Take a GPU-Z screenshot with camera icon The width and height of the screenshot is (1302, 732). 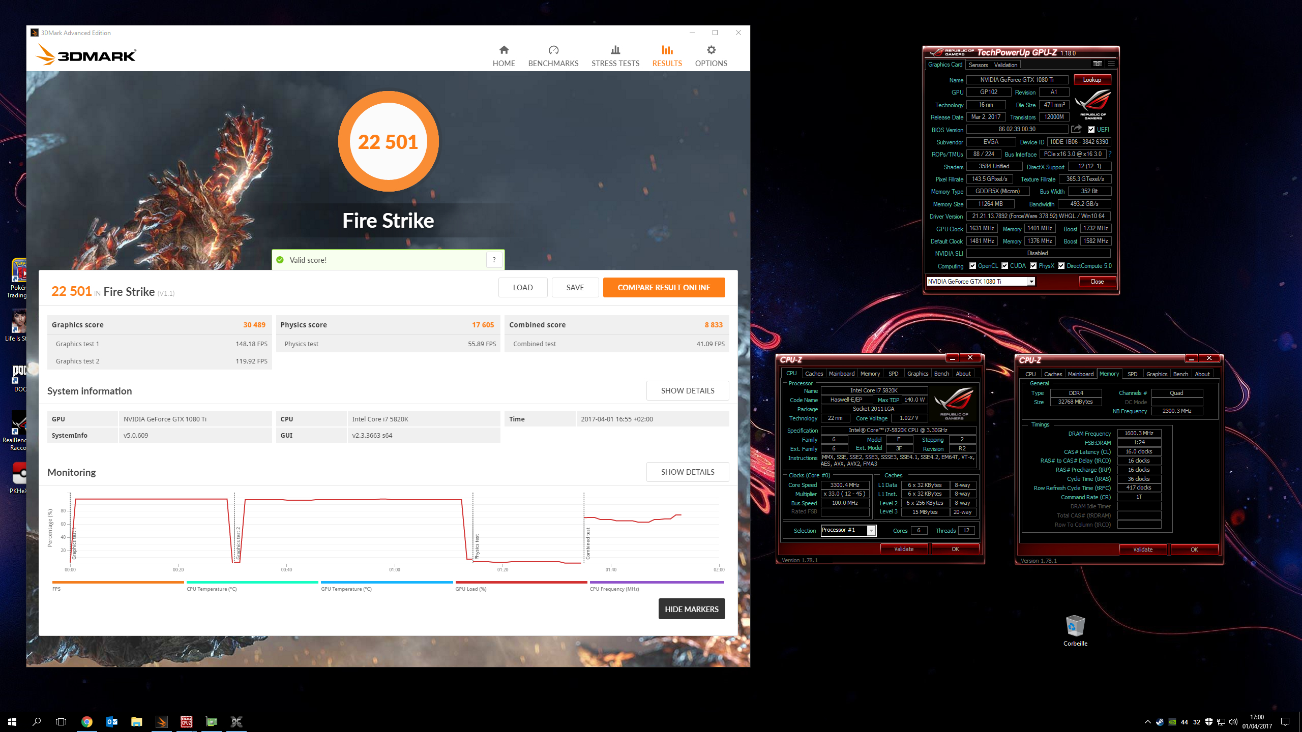tap(1097, 64)
